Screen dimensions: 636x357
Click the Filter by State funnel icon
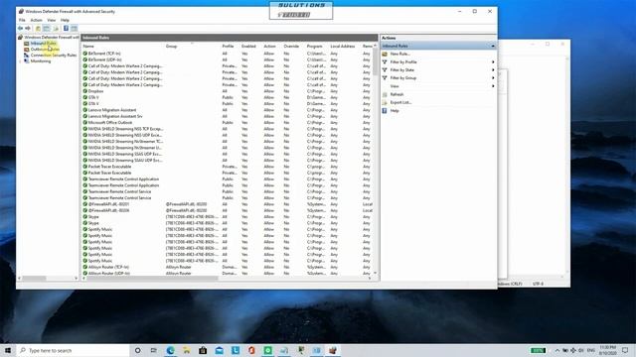[385, 70]
